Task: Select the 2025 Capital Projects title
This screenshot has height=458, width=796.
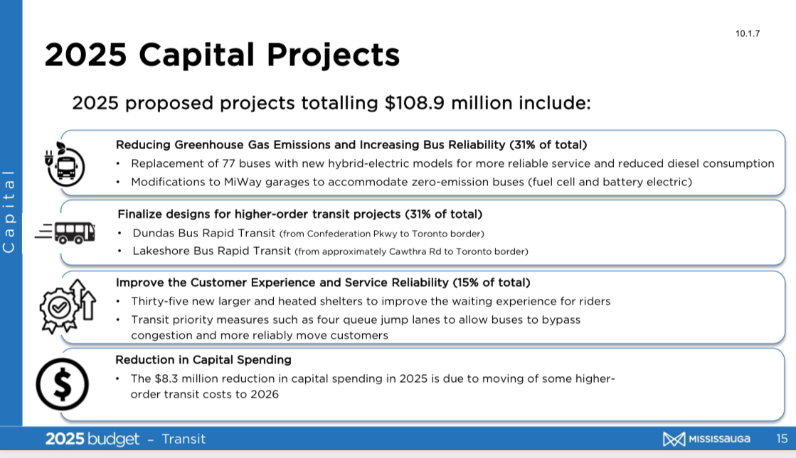Action: [222, 55]
